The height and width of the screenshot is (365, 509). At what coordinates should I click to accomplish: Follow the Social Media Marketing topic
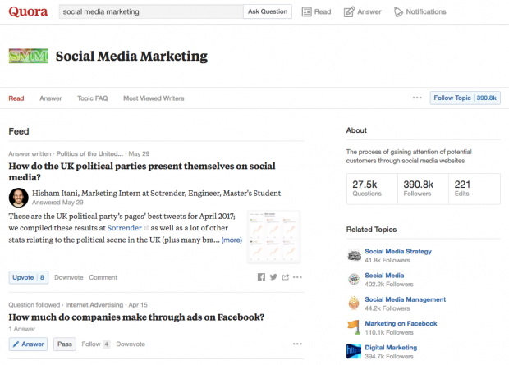click(x=465, y=98)
